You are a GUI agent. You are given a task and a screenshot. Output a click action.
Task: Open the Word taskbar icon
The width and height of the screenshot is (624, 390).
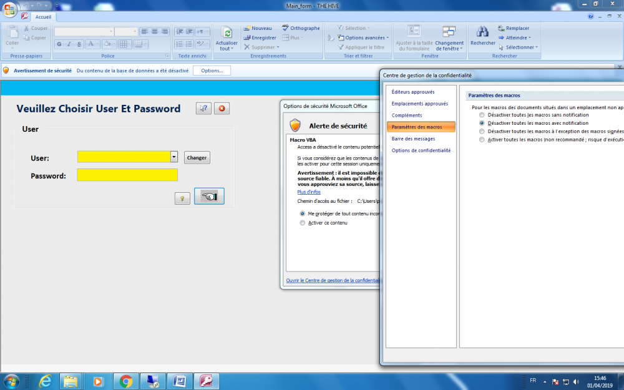[180, 381]
